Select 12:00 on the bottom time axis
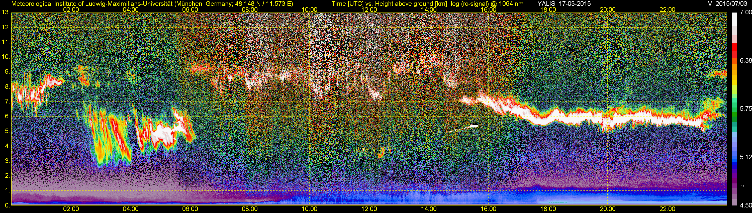 369,209
